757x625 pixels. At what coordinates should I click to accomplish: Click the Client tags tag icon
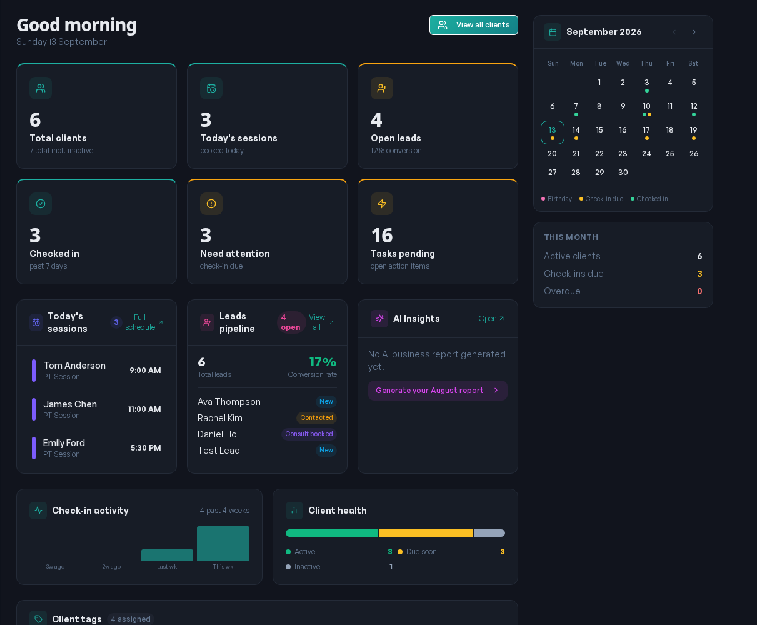click(38, 619)
